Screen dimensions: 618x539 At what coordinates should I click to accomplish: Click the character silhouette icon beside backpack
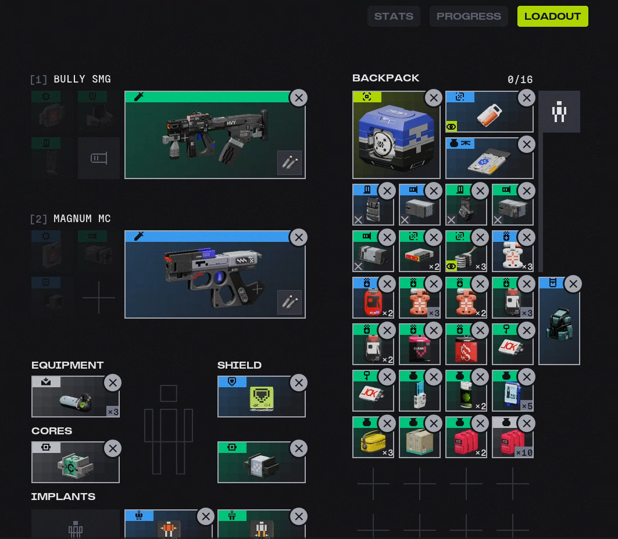coord(559,112)
